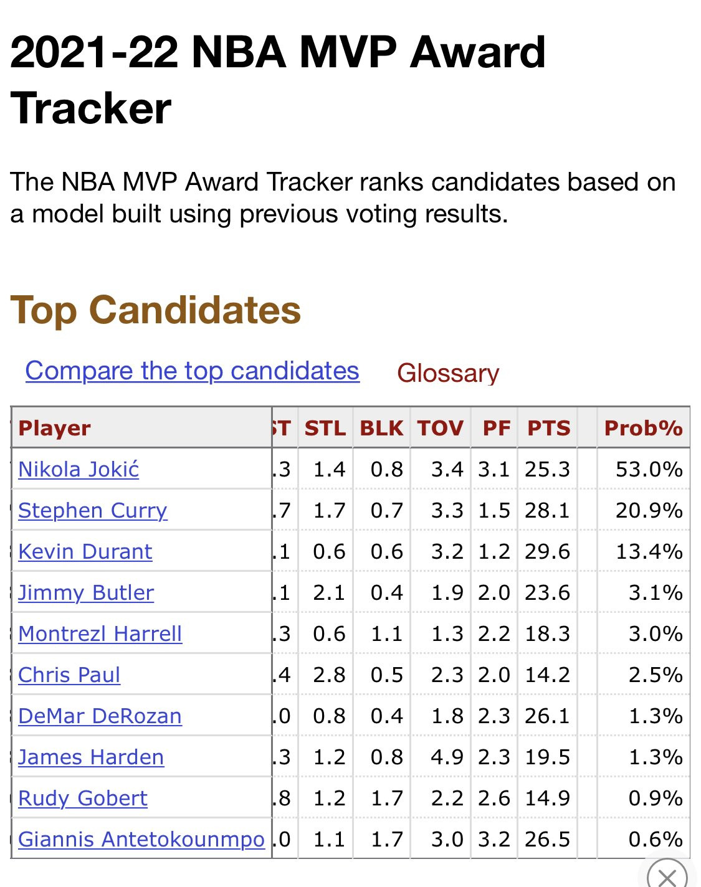Open the Glossary link

pyautogui.click(x=448, y=373)
